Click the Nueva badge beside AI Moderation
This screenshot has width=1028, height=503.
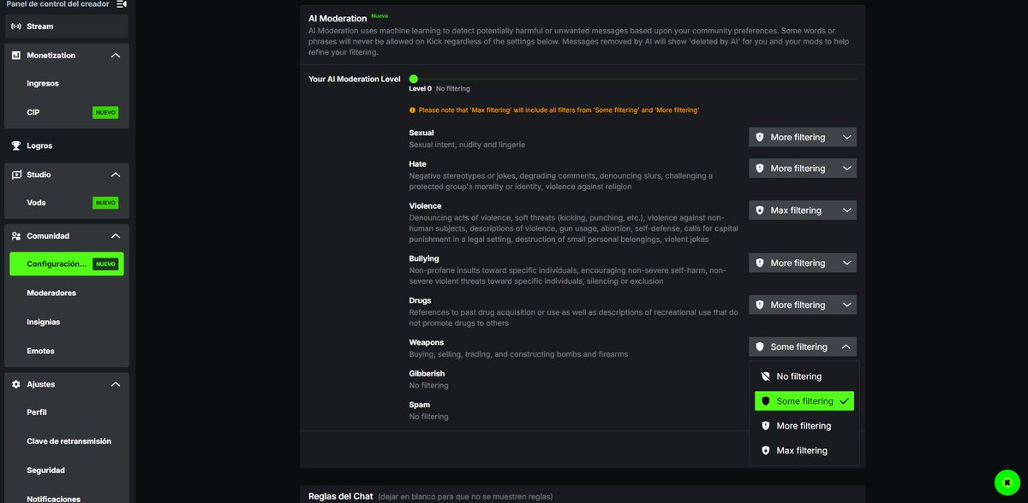tap(380, 15)
